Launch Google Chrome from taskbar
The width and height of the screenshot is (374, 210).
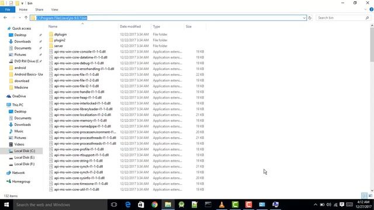[154, 205]
